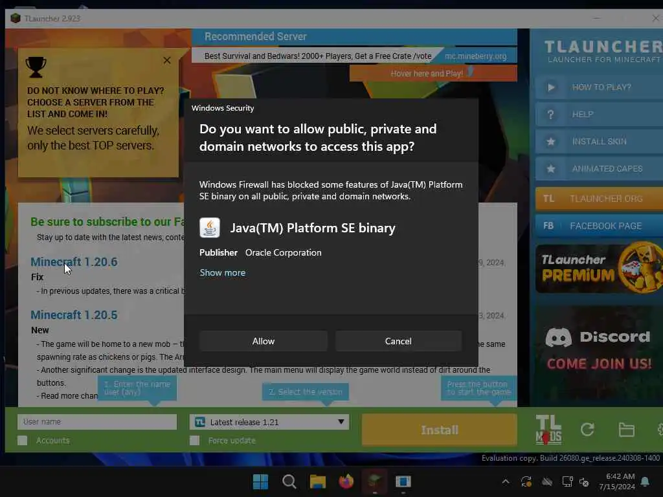Image resolution: width=663 pixels, height=497 pixels.
Task: Click the User name input field
Action: click(x=97, y=422)
